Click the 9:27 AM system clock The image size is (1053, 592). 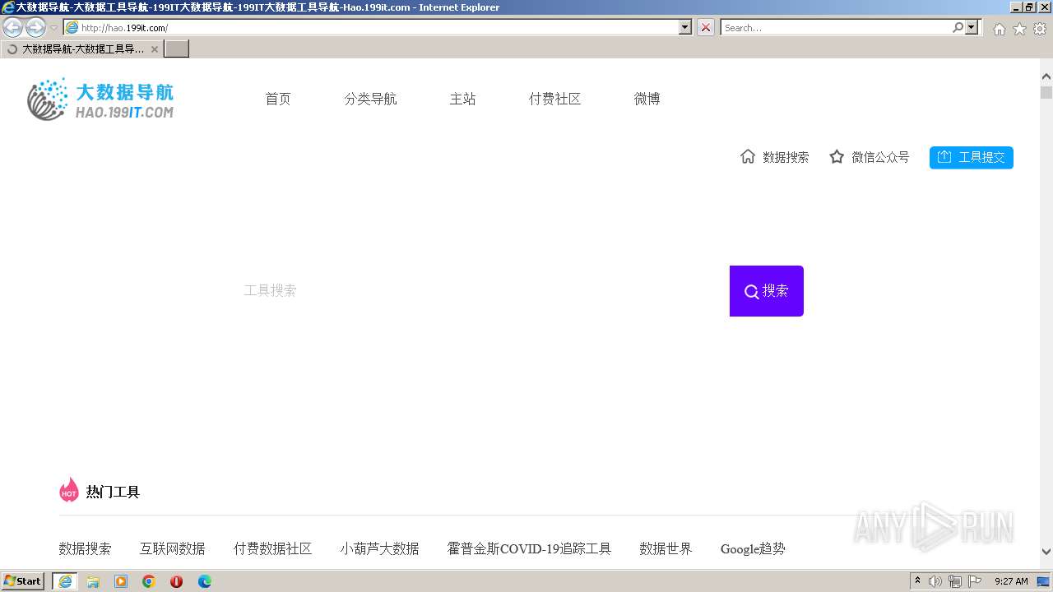[1011, 581]
